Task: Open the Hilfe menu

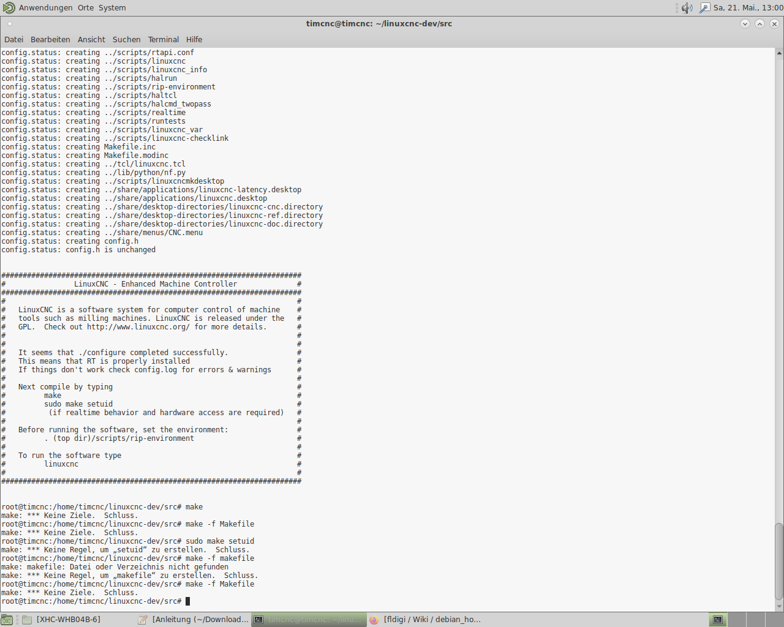Action: pos(194,39)
